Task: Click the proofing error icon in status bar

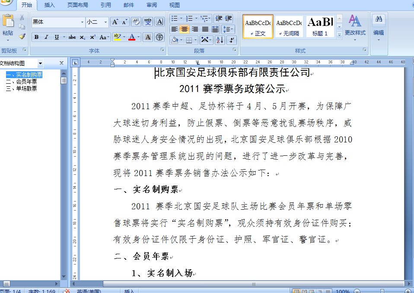Action: pos(67,291)
